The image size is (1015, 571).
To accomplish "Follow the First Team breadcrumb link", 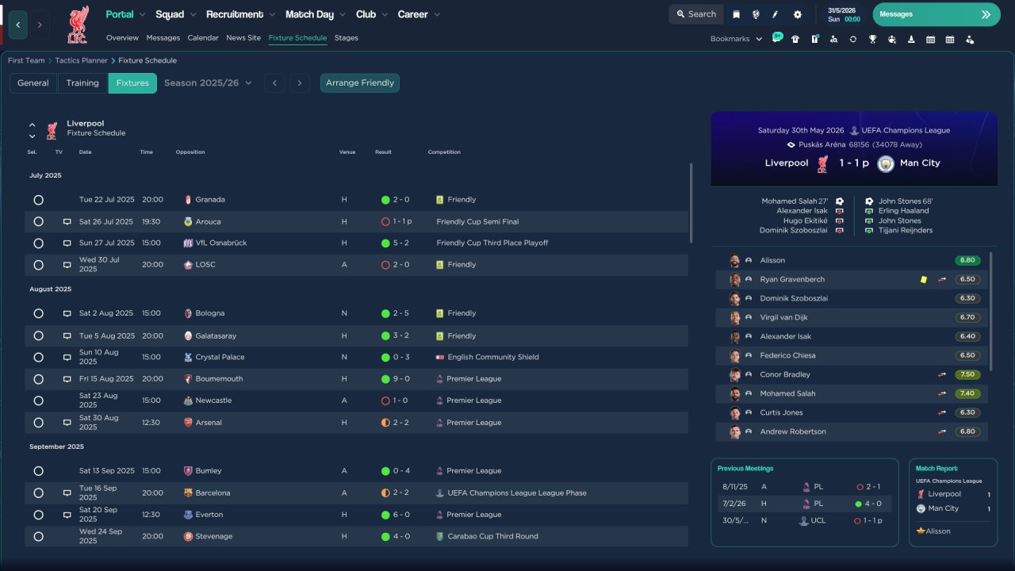I will [x=26, y=60].
